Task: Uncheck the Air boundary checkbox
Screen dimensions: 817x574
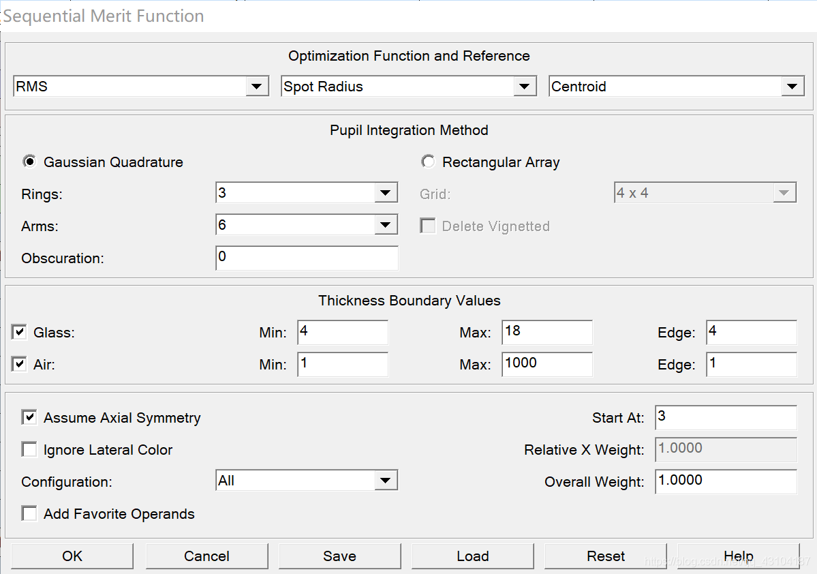Action: point(19,364)
